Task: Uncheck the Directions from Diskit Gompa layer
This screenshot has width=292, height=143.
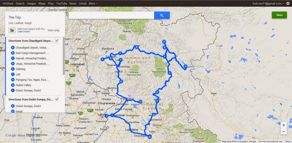Action: coord(57,99)
